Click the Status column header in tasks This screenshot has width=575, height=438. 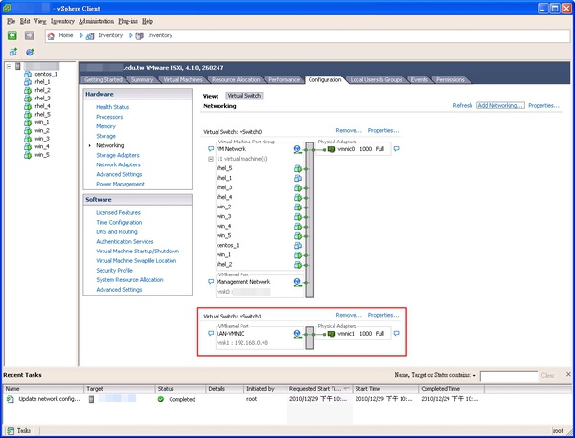click(x=180, y=389)
